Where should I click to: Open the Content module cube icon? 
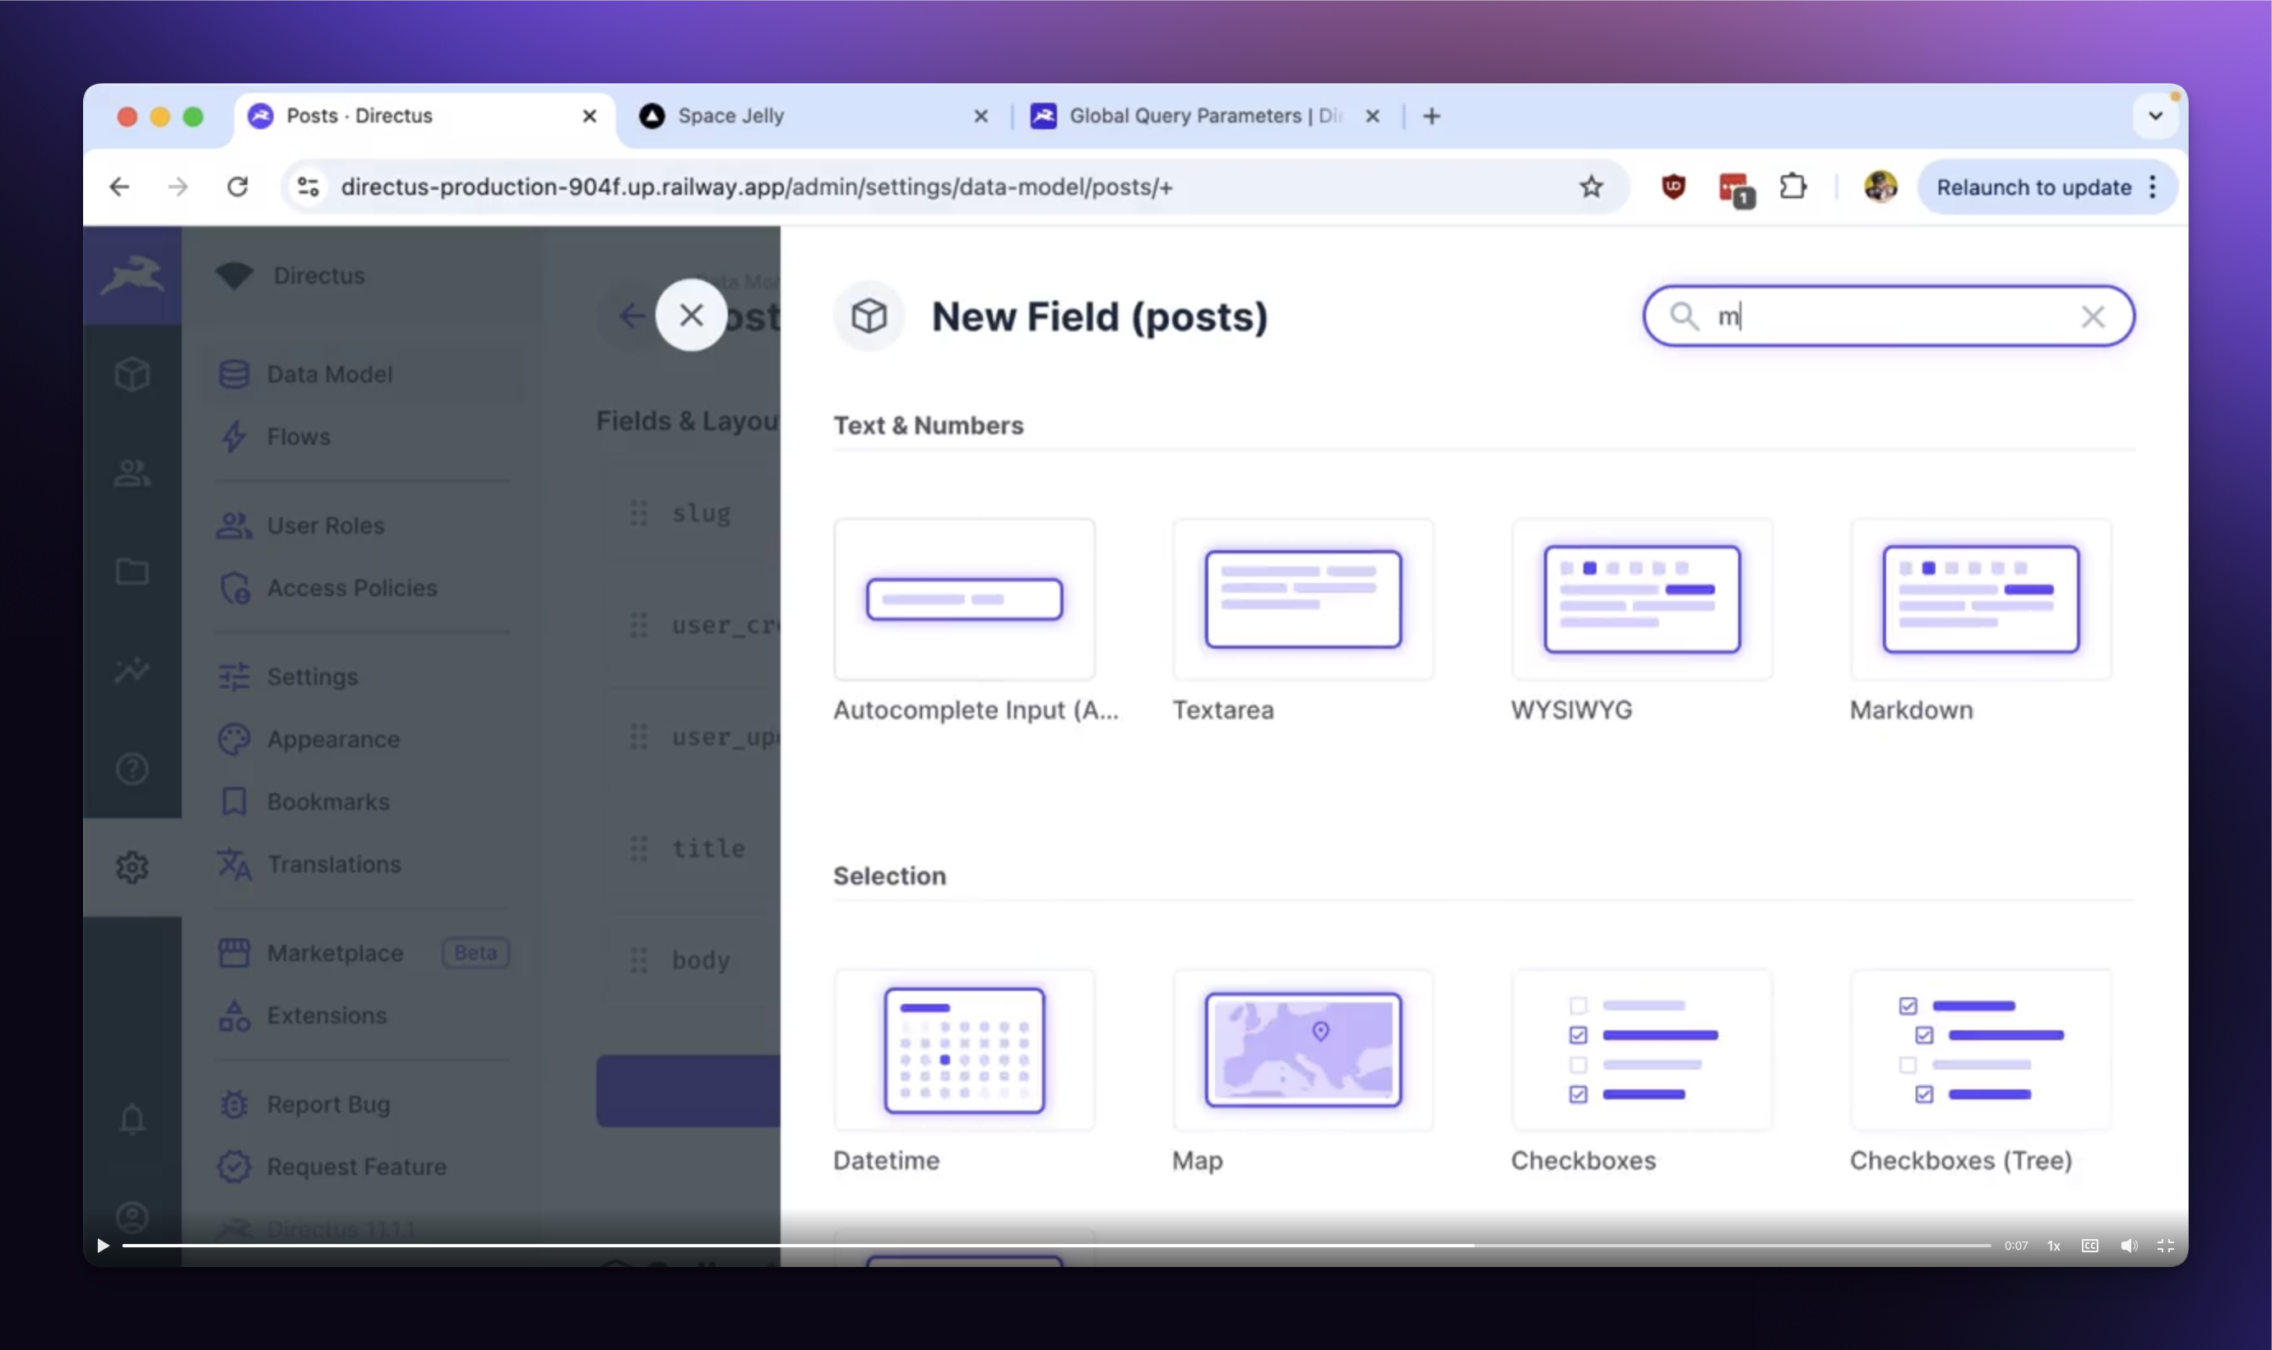click(x=132, y=374)
